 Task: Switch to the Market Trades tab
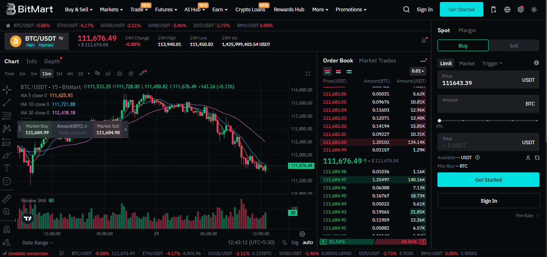click(377, 60)
